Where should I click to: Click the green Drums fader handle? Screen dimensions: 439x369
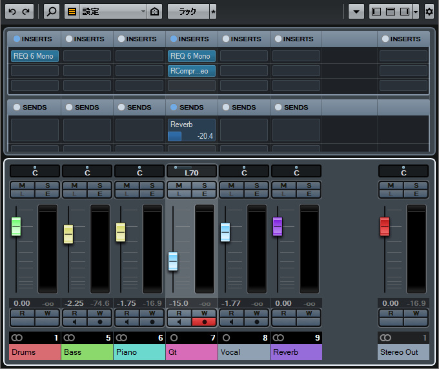(16, 226)
